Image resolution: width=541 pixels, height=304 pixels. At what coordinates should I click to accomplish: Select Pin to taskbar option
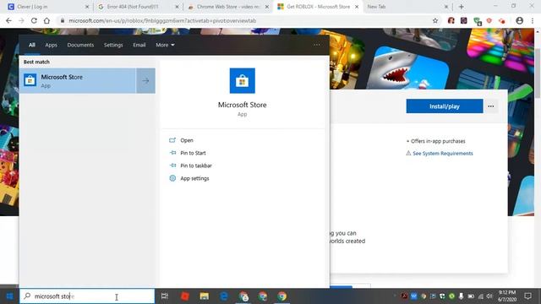pyautogui.click(x=196, y=166)
